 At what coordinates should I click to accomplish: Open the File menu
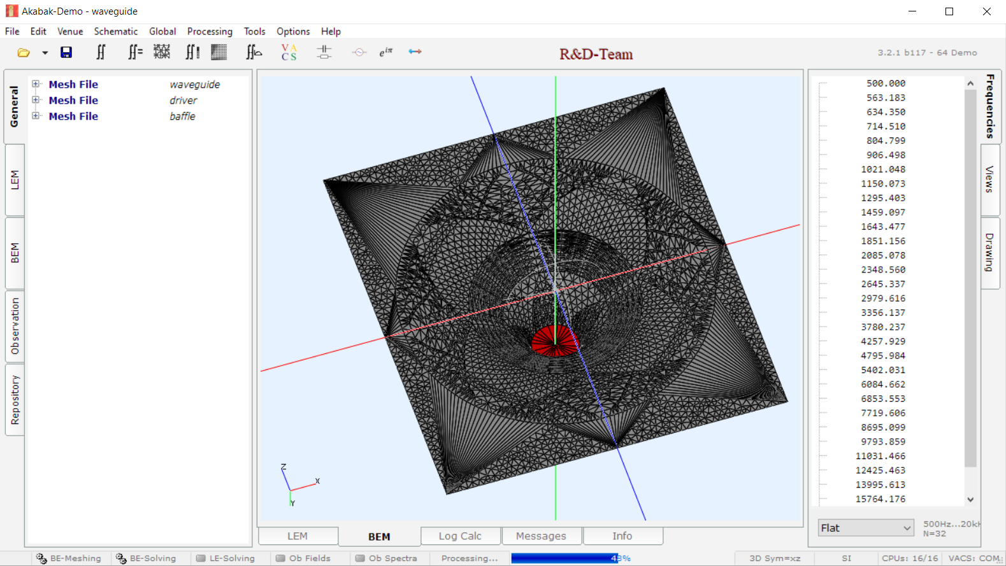pos(12,31)
